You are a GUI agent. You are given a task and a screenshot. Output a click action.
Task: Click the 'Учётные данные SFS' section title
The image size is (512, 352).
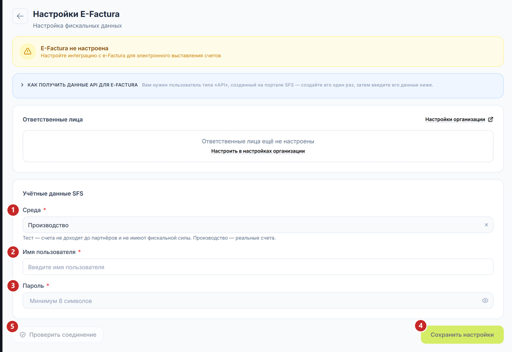tap(53, 194)
